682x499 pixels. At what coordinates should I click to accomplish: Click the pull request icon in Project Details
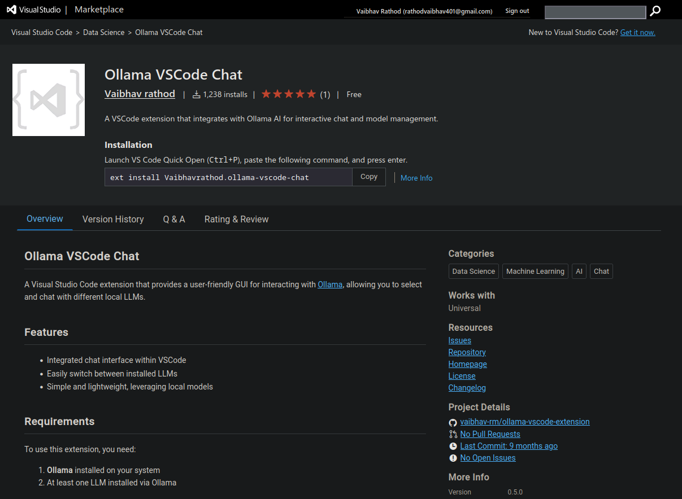[453, 434]
